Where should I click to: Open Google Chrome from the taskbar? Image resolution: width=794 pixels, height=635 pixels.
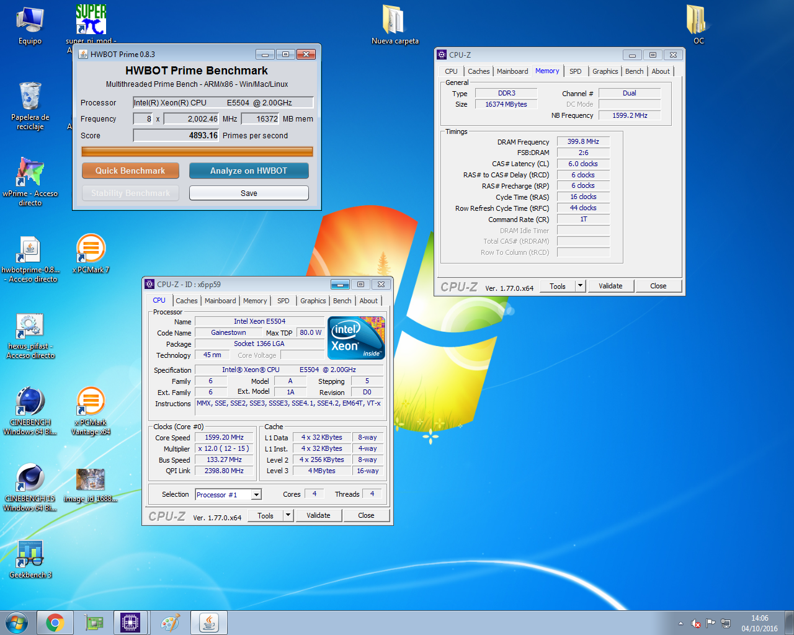click(55, 623)
